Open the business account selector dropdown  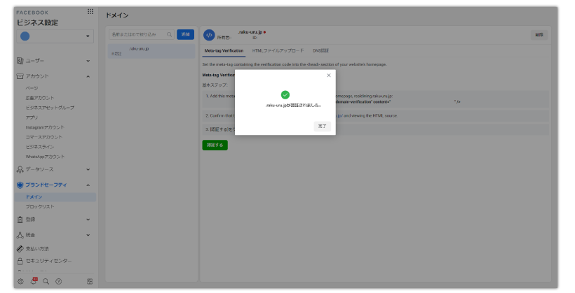pyautogui.click(x=55, y=36)
